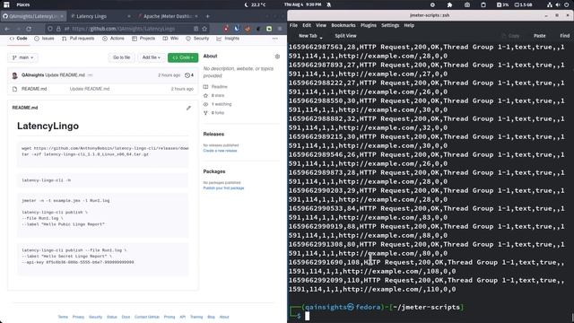The image size is (574, 323).
Task: Expand the commit message ellipsis
Action: point(90,75)
